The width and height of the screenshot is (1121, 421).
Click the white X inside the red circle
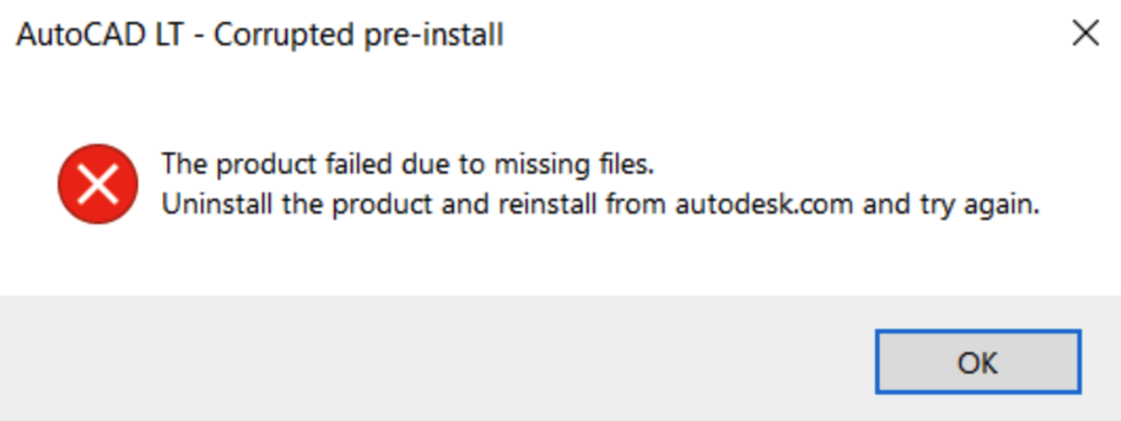[98, 185]
